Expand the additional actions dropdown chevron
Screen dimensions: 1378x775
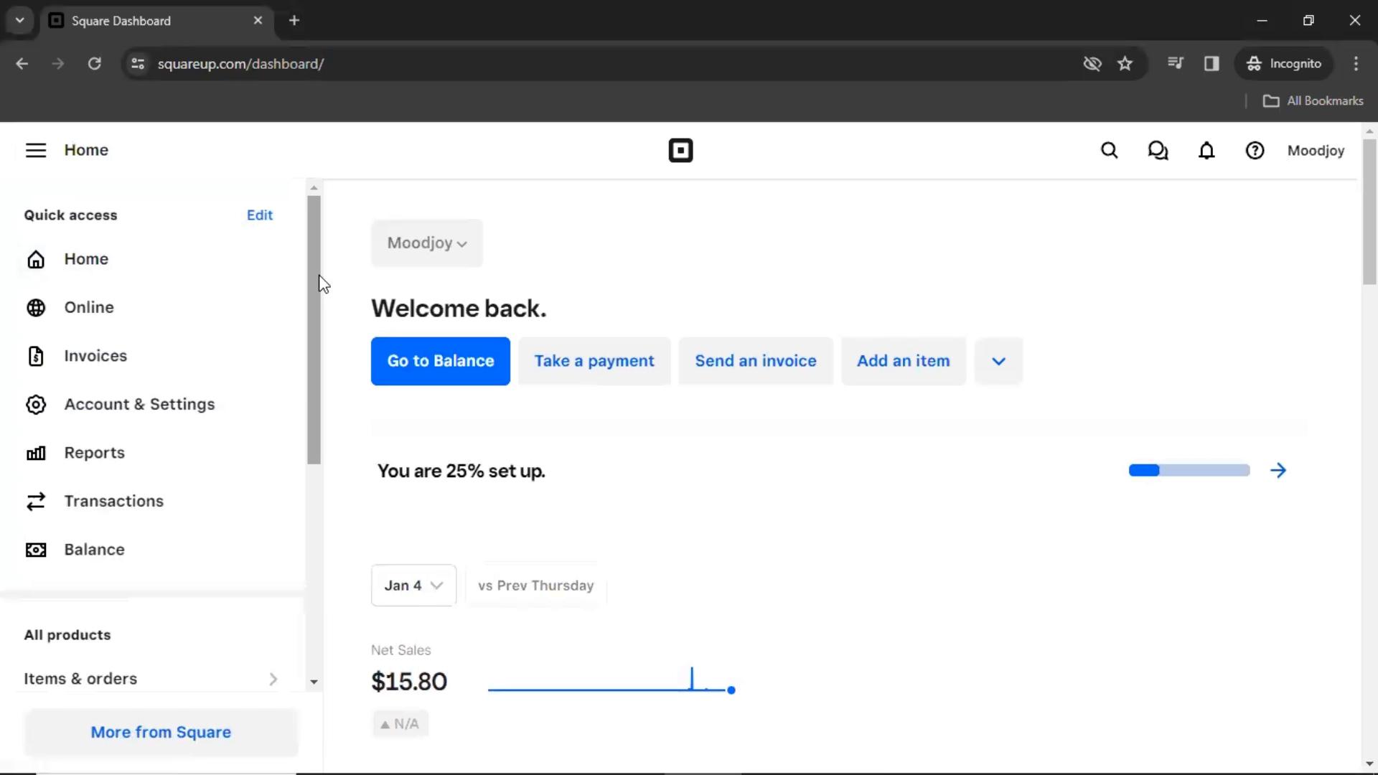[x=998, y=360]
